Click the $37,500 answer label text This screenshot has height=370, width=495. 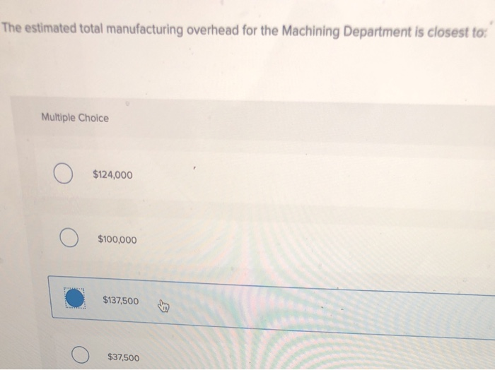click(x=124, y=357)
